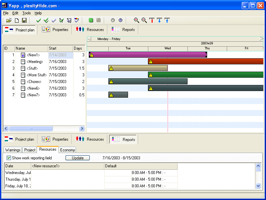The height and width of the screenshot is (200, 266).
Task: Select the upper Project plan tab
Action: coord(19,30)
